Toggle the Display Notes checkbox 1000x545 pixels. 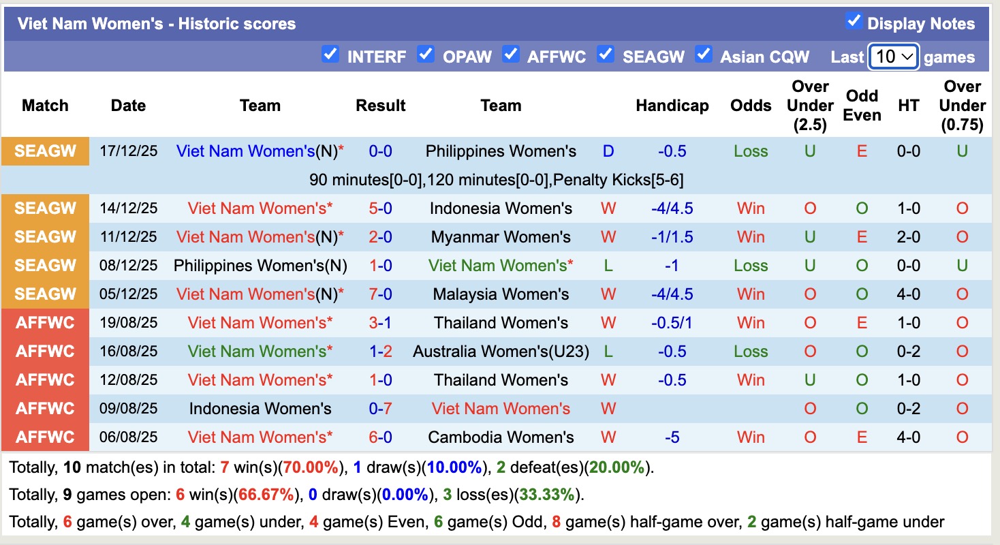[854, 21]
